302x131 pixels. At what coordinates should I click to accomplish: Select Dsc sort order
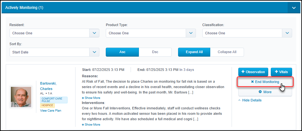[155, 52]
